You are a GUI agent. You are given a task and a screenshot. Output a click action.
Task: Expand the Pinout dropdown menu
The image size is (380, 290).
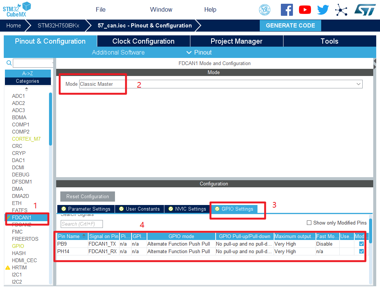pyautogui.click(x=199, y=52)
